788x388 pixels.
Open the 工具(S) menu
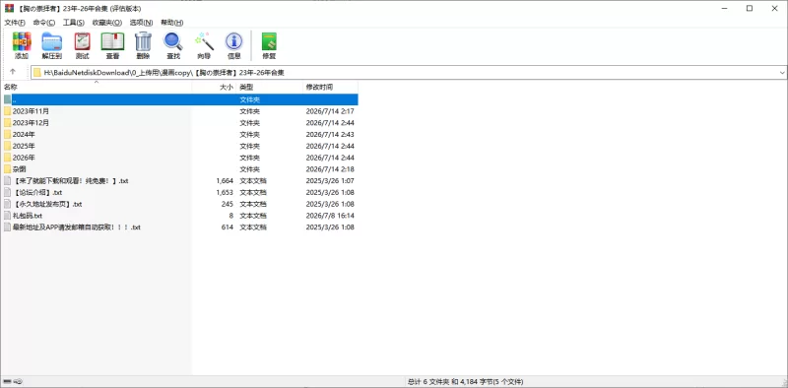click(74, 23)
